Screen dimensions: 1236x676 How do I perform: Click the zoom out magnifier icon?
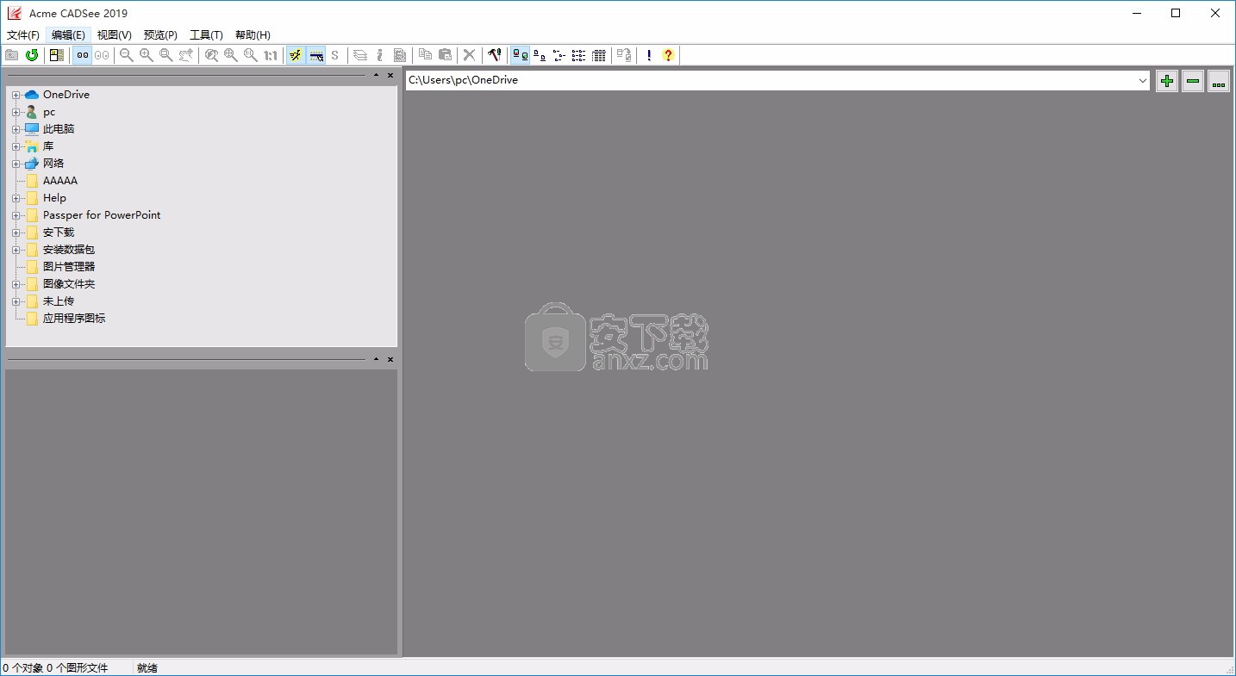coord(127,55)
